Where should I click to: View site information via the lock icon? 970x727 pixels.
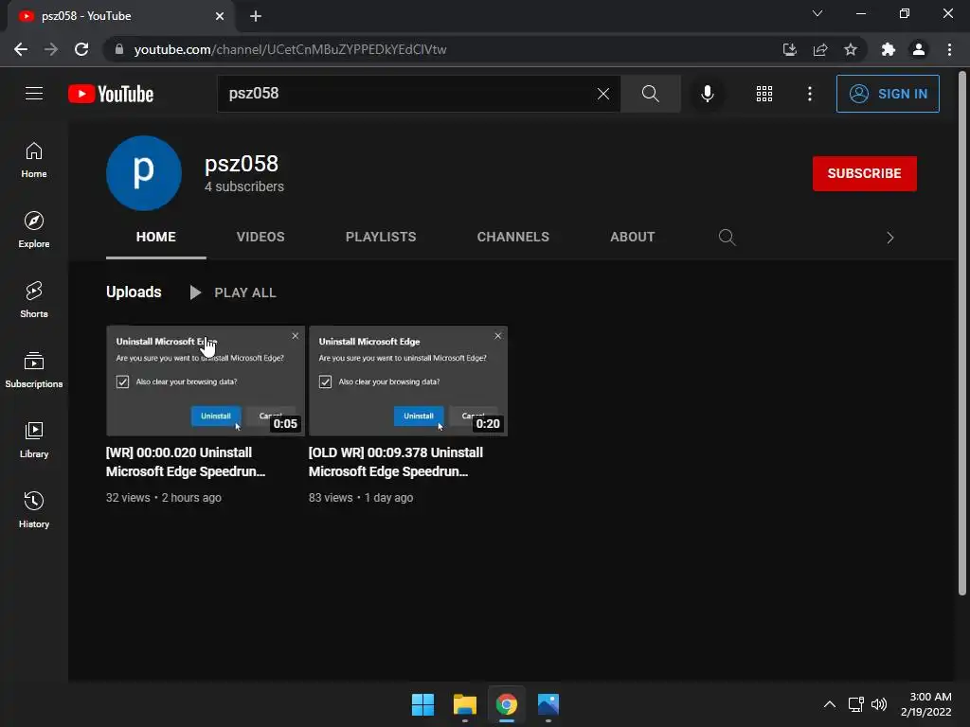coord(119,49)
